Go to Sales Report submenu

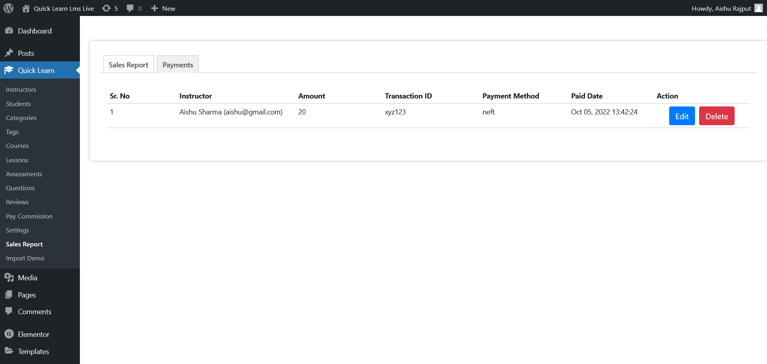pyautogui.click(x=24, y=244)
